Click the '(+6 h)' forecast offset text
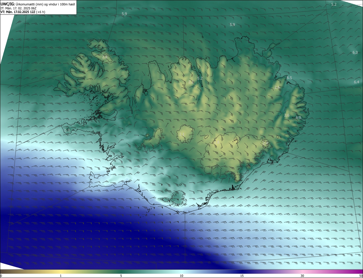This screenshot has width=363, height=278. click(x=41, y=12)
